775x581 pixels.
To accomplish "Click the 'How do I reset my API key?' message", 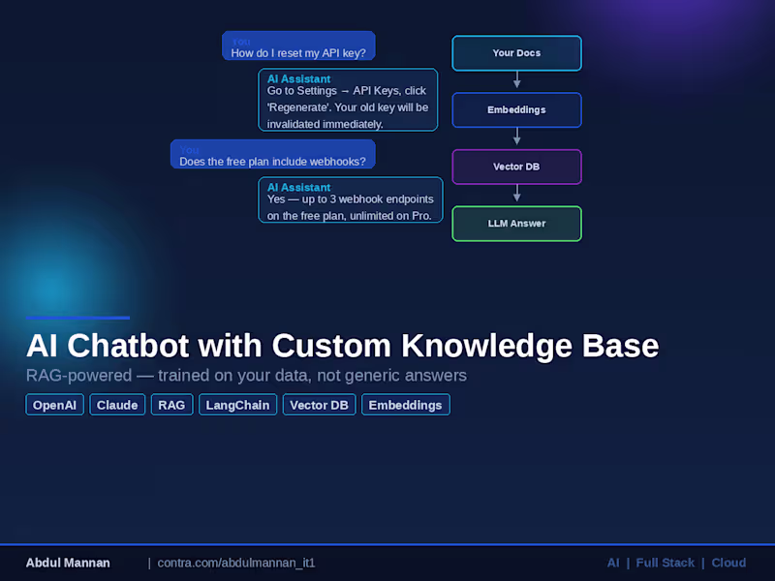I will tap(298, 46).
